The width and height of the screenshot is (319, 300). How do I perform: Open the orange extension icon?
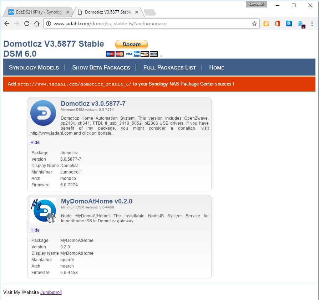(x=266, y=24)
